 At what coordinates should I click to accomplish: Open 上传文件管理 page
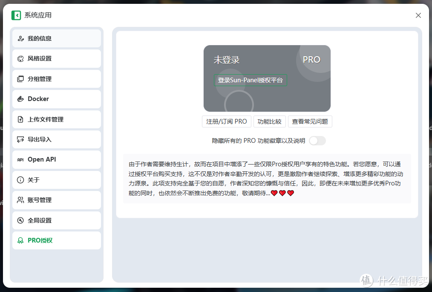(57, 119)
